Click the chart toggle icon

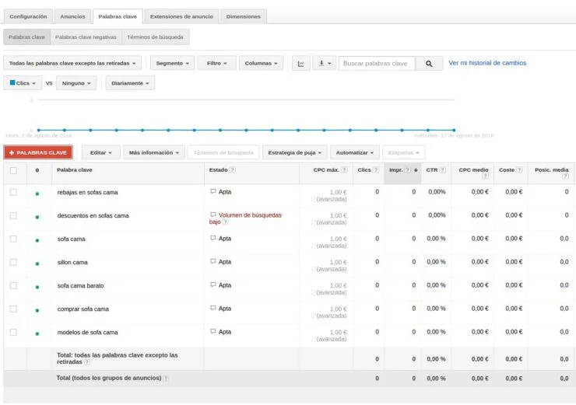301,64
